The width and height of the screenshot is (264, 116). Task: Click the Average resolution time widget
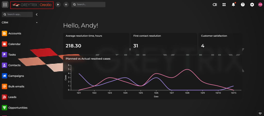96,41
